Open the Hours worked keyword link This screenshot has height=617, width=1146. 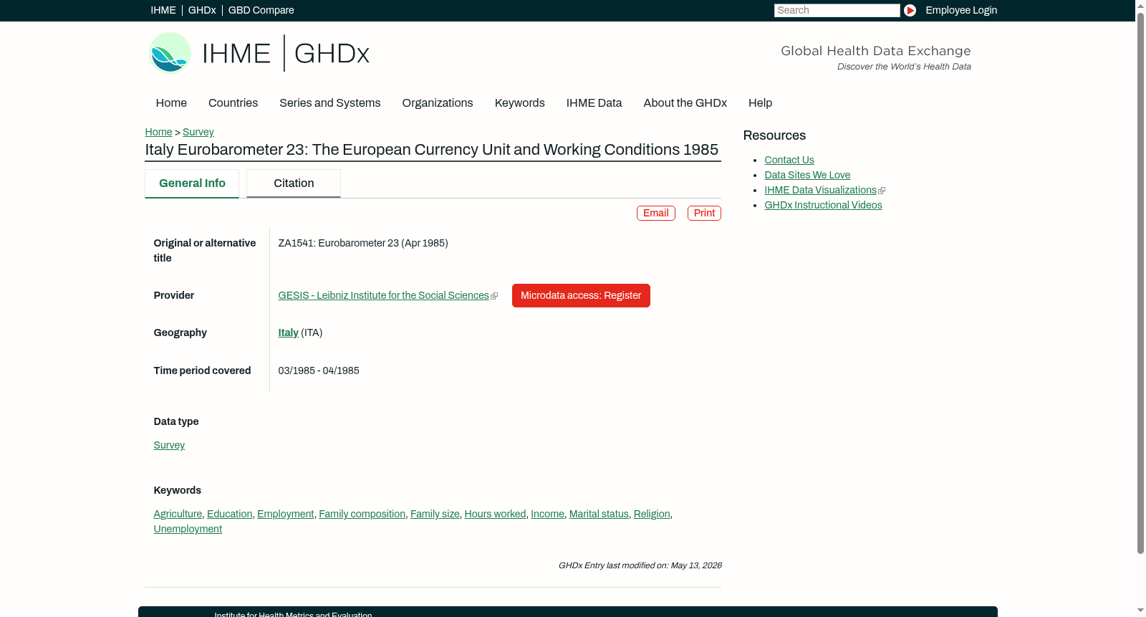point(495,514)
